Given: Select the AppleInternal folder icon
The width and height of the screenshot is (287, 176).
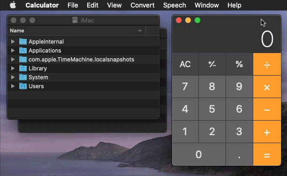Looking at the screenshot, I should [x=23, y=42].
